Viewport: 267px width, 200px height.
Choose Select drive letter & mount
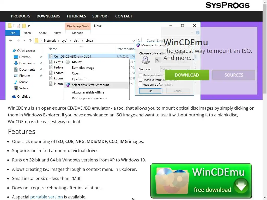pos(96,85)
